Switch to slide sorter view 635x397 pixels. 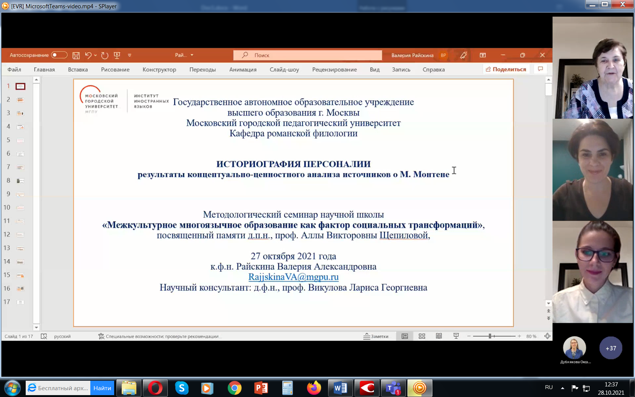pos(422,336)
